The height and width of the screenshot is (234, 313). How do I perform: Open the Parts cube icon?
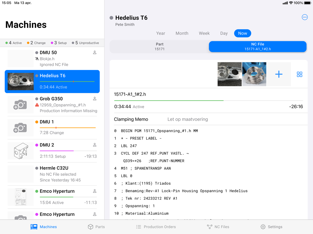pos(90,227)
